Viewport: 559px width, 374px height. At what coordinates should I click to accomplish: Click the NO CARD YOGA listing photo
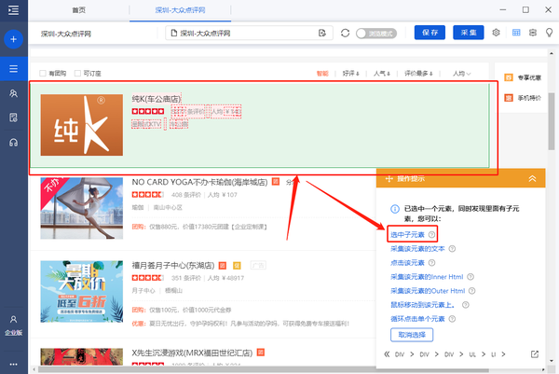click(82, 208)
